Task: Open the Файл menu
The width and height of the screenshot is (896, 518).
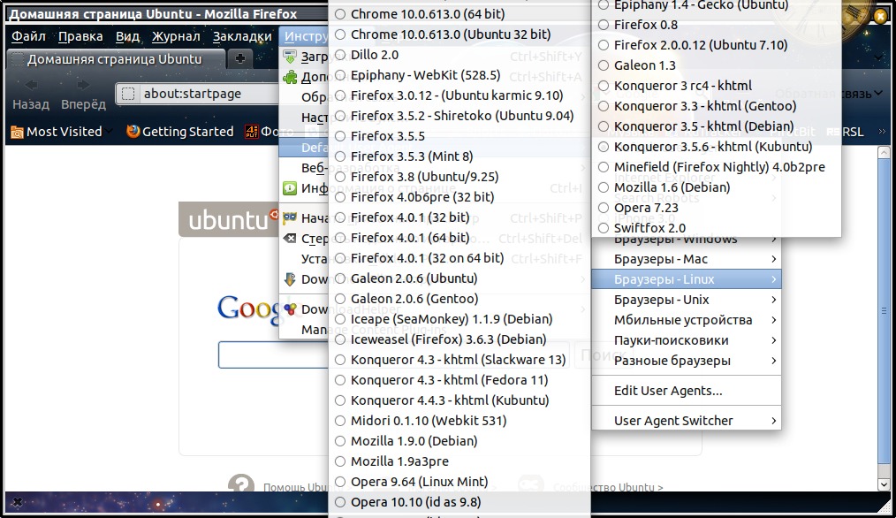Action: coord(28,36)
